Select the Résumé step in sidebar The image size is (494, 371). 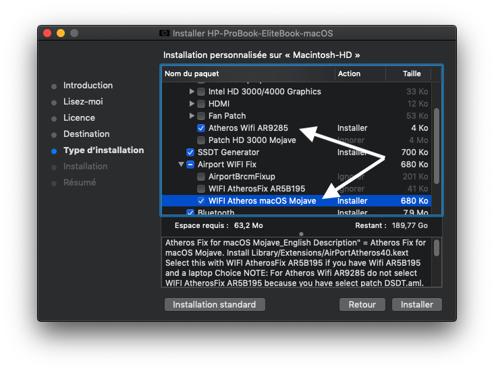click(80, 183)
